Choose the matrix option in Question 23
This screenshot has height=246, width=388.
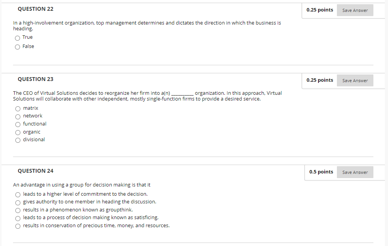pos(18,109)
